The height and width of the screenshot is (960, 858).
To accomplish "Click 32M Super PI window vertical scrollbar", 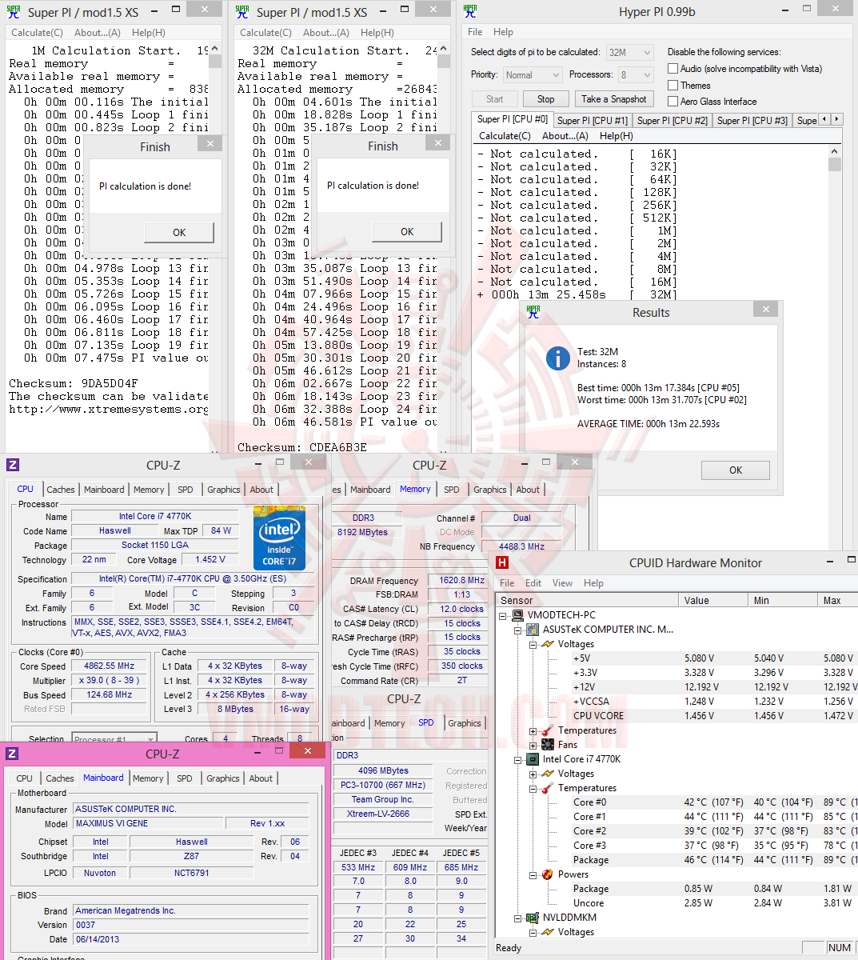I will click(x=442, y=248).
